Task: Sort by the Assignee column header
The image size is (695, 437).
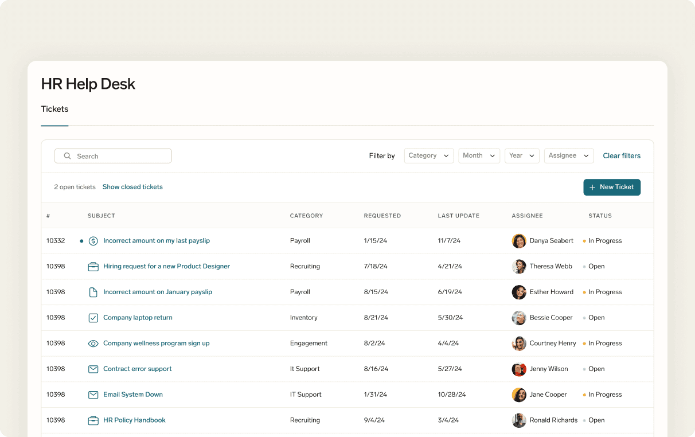Action: (527, 216)
